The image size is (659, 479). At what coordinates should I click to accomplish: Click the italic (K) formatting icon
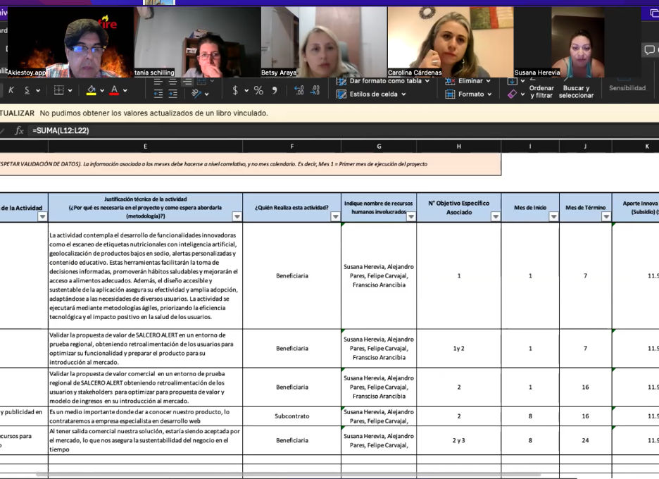(x=11, y=90)
